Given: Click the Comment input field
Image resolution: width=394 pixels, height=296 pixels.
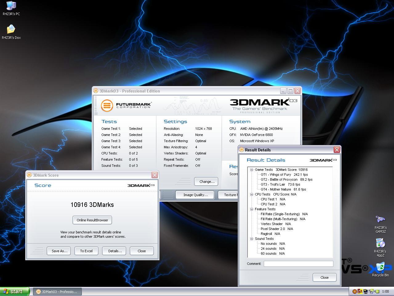Looking at the screenshot, I should point(298,264).
